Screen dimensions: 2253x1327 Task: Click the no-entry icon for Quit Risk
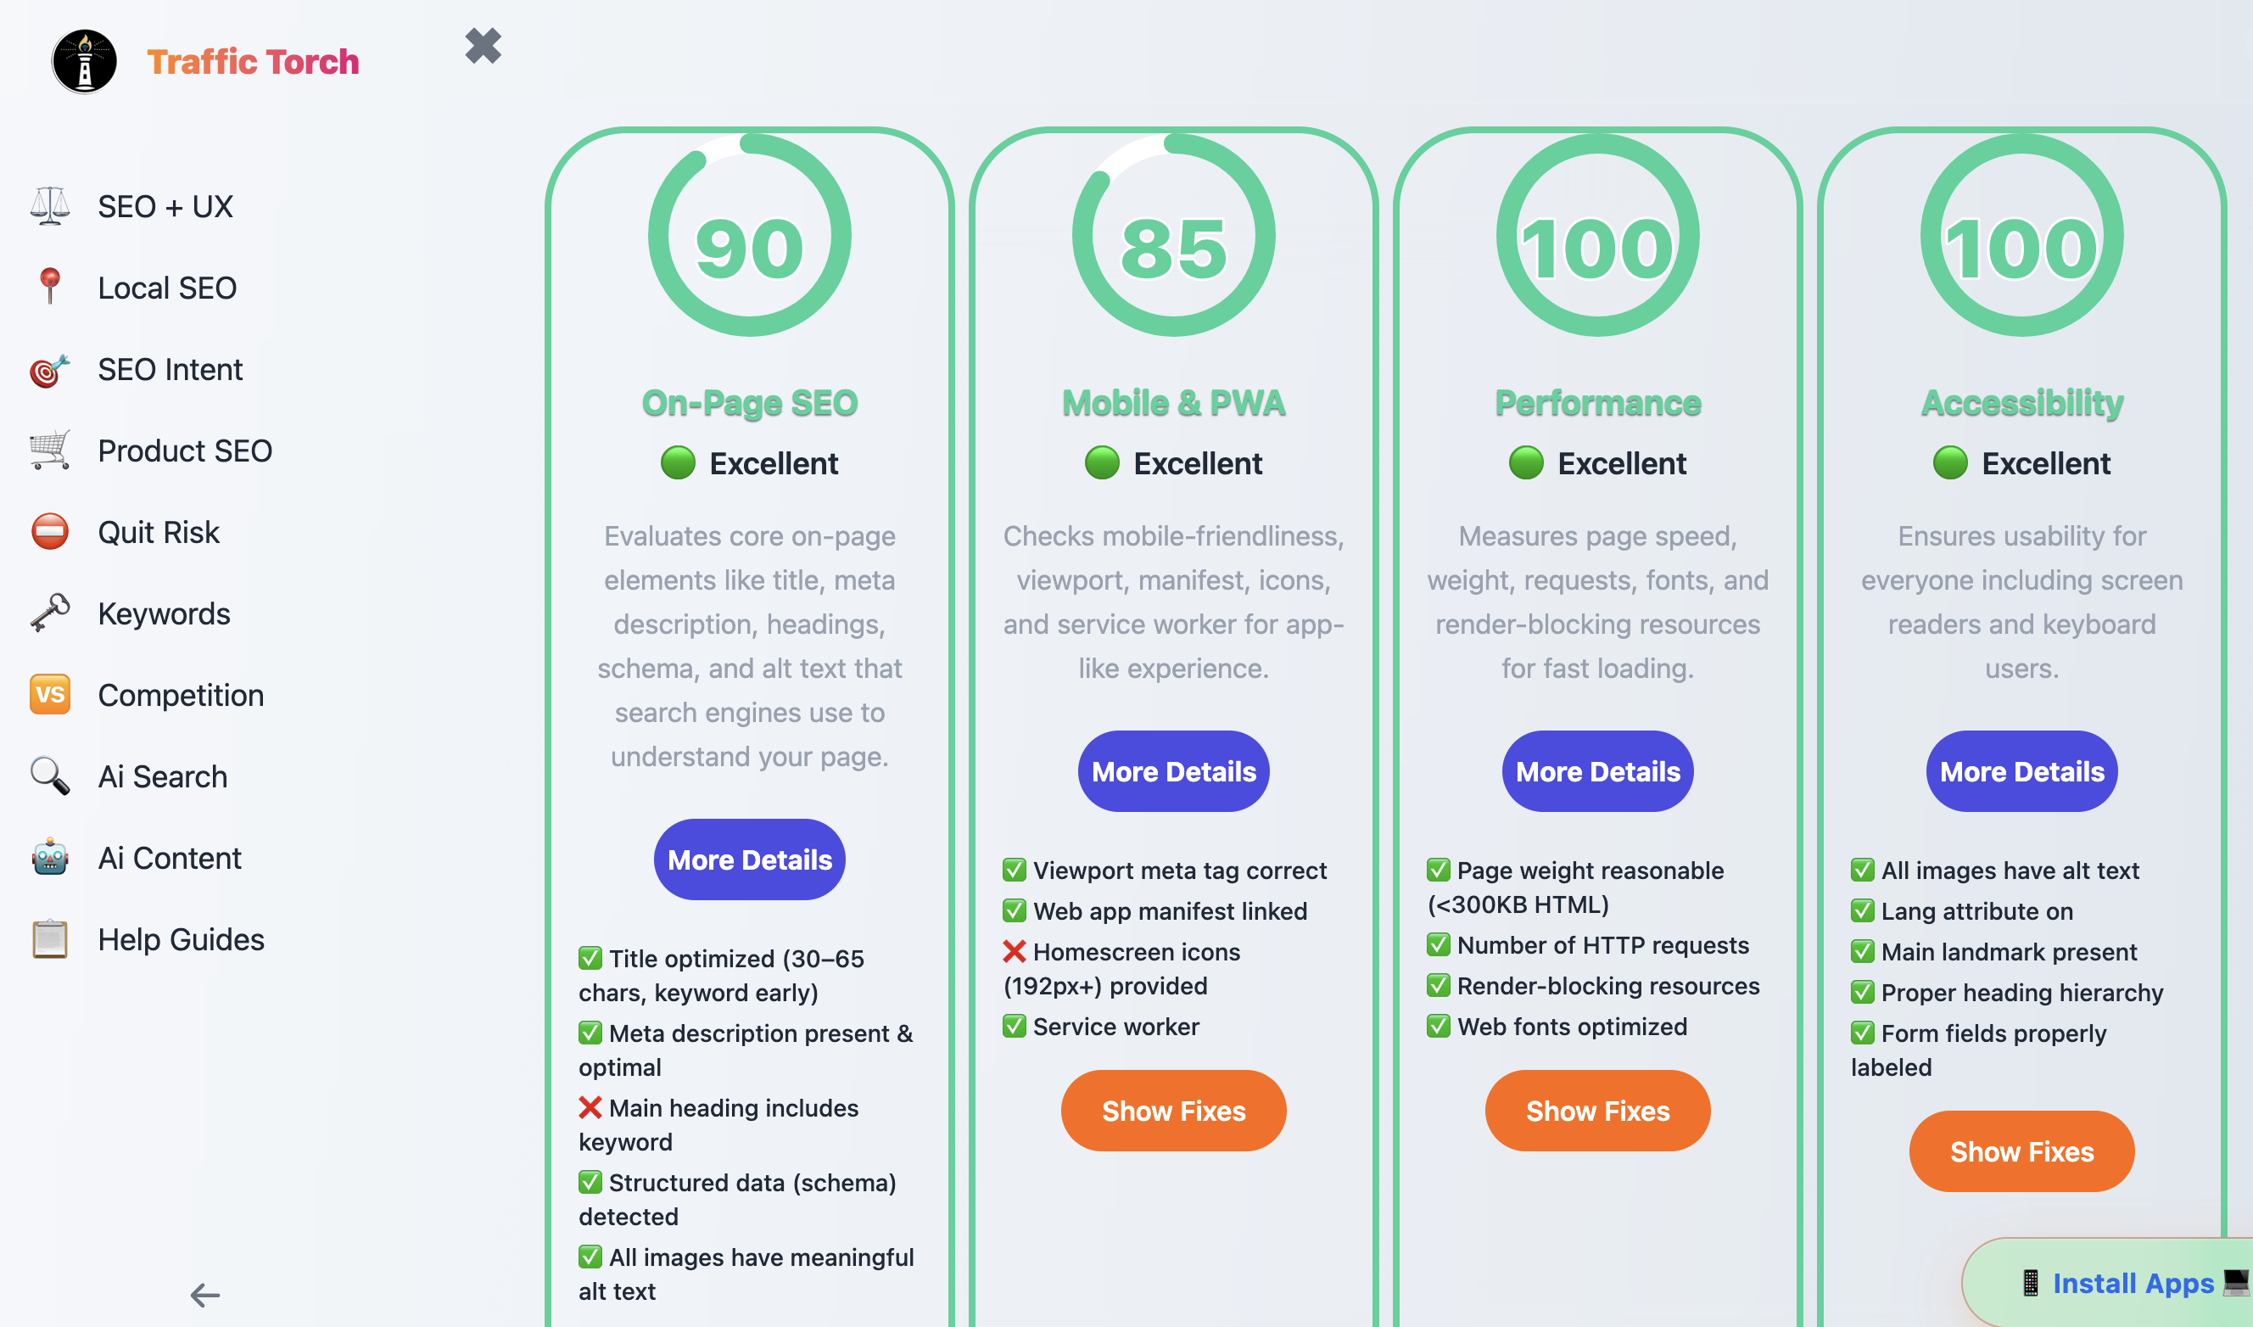pyautogui.click(x=50, y=532)
